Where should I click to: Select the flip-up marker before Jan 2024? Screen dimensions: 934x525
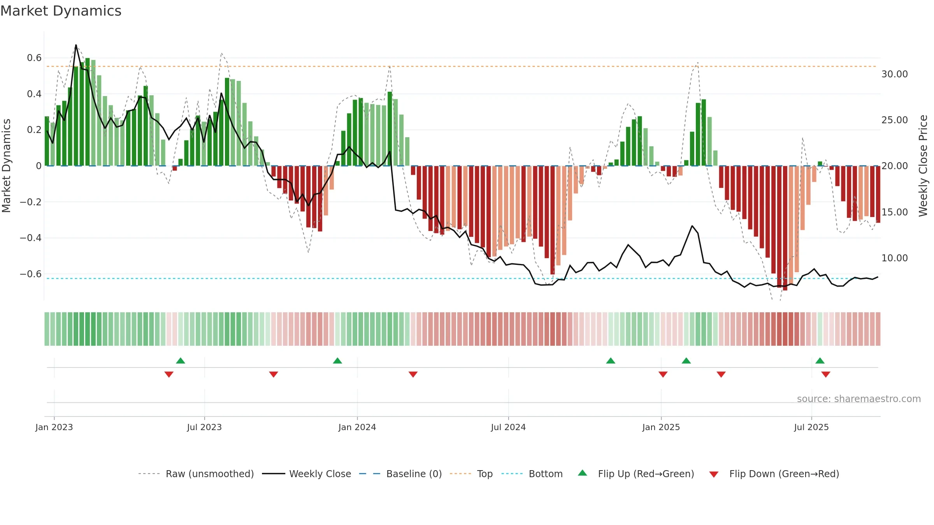(x=337, y=360)
